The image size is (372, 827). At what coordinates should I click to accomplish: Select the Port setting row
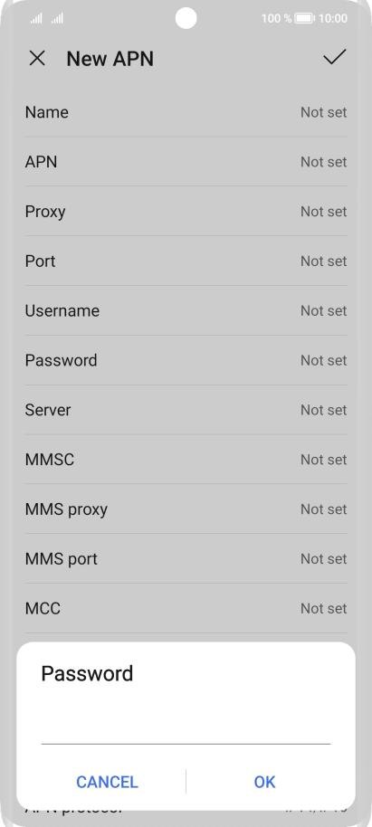click(x=186, y=261)
